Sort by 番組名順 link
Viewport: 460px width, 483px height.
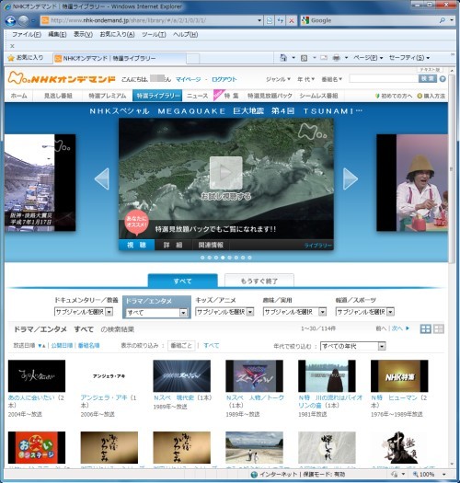(88, 346)
